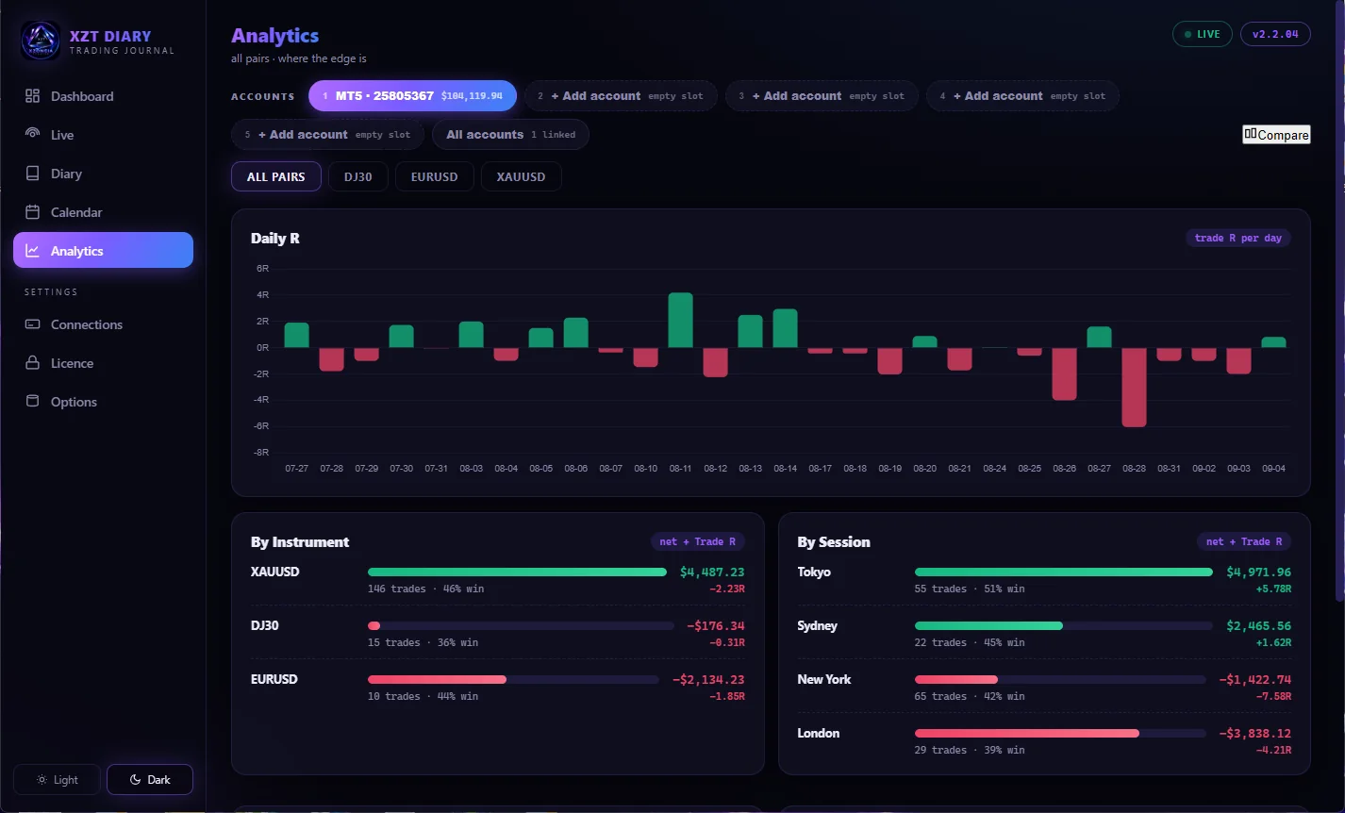Click the 'trade R per day' badge
The width and height of the screenshot is (1345, 813).
(x=1238, y=238)
